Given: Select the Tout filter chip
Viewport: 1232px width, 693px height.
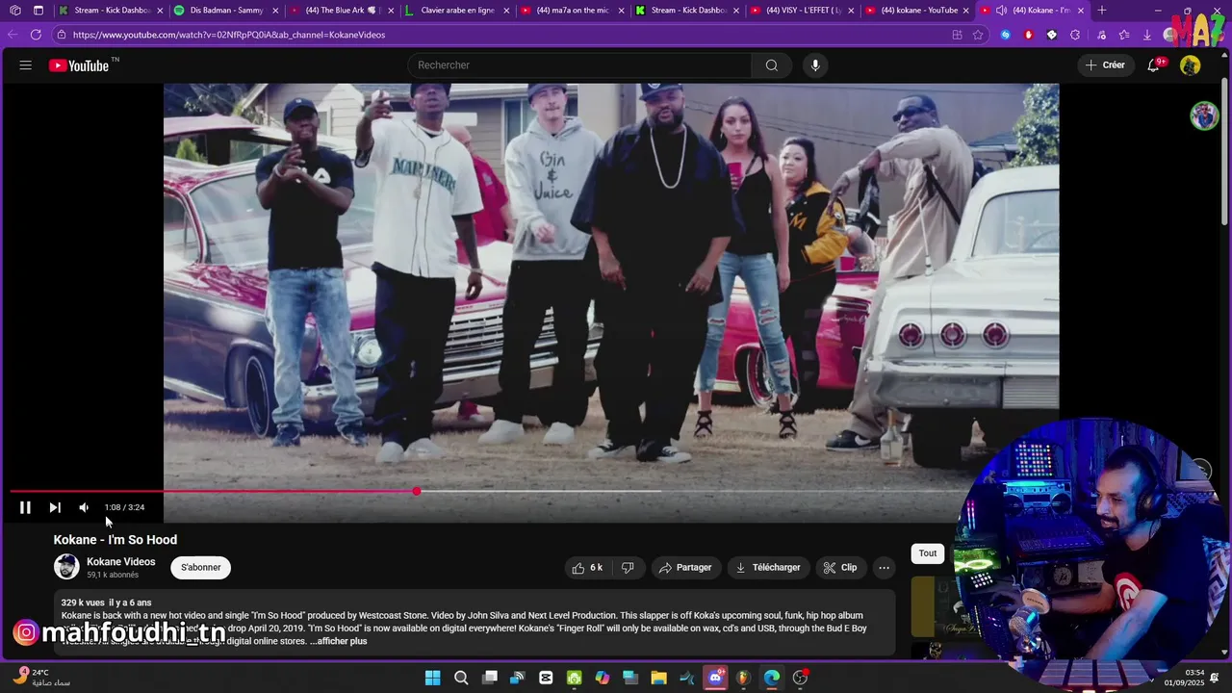Looking at the screenshot, I should 928,553.
